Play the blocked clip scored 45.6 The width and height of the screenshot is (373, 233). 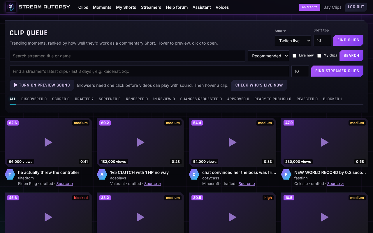tap(48, 217)
